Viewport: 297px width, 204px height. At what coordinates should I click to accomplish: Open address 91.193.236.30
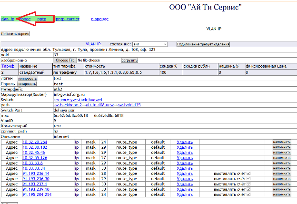pos(36,179)
